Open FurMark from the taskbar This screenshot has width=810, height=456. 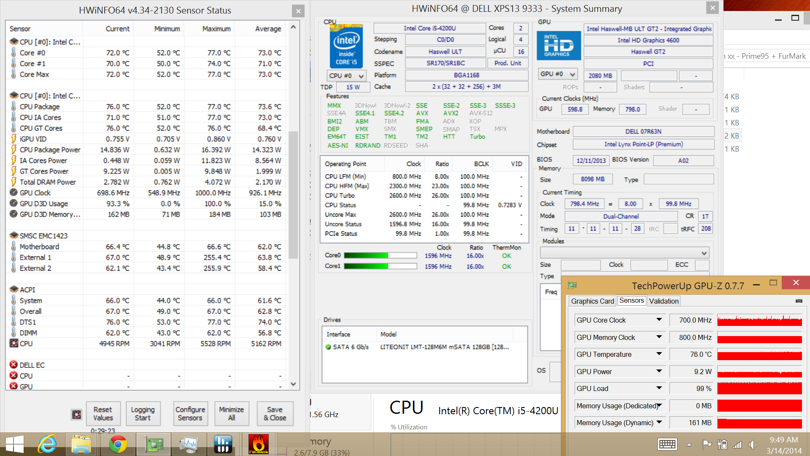click(258, 444)
